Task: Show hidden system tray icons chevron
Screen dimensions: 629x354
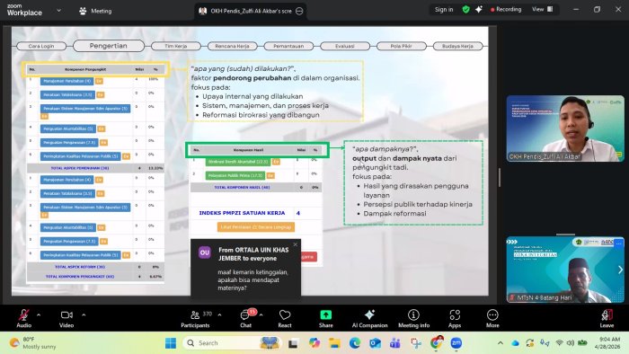Action: tap(501, 343)
